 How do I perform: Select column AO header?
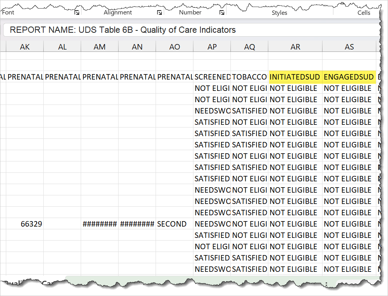[x=174, y=47]
